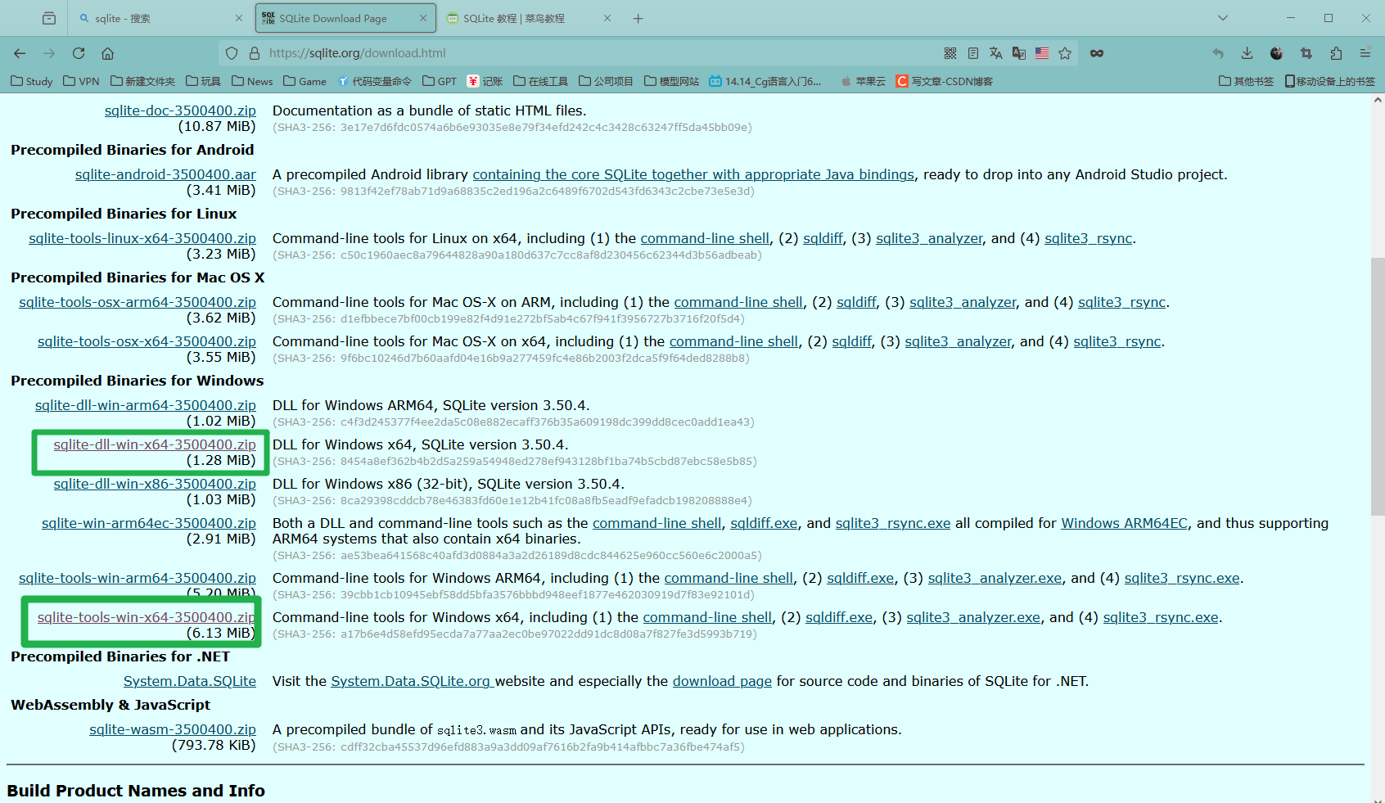Viewport: 1385px width, 803px height.
Task: Open the System.Data.SQLite link under .NET
Action: click(190, 681)
